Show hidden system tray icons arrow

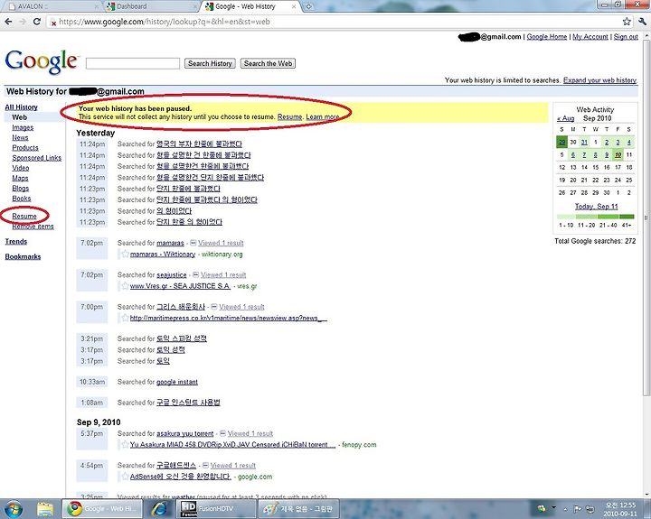point(565,509)
